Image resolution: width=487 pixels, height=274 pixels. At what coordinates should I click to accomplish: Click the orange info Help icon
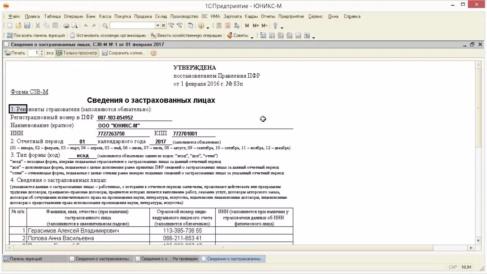tap(201, 25)
